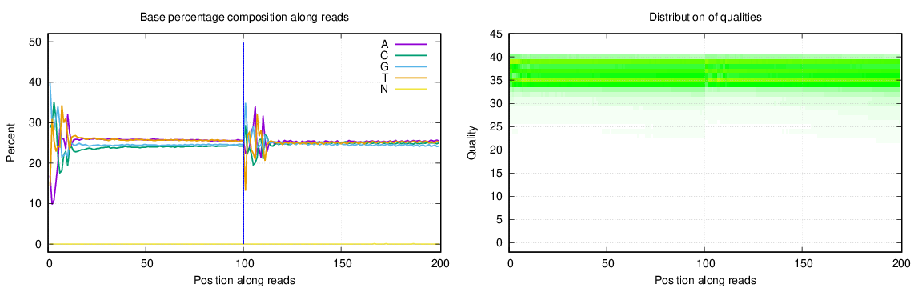Click the 200 tick on right chart x-axis
Viewport: 922px width, 288px height.
tap(901, 262)
